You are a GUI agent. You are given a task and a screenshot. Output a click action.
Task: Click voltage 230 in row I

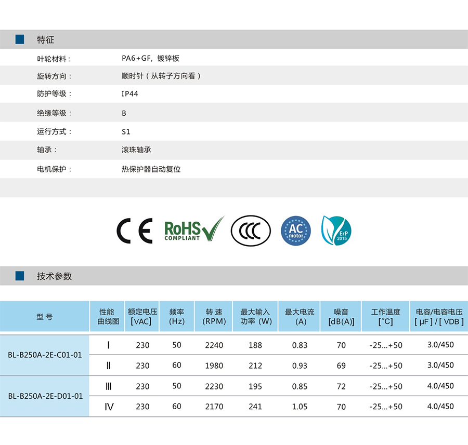[x=142, y=345]
